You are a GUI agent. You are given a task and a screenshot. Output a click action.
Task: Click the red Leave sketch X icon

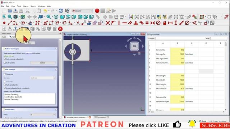coord(60,29)
